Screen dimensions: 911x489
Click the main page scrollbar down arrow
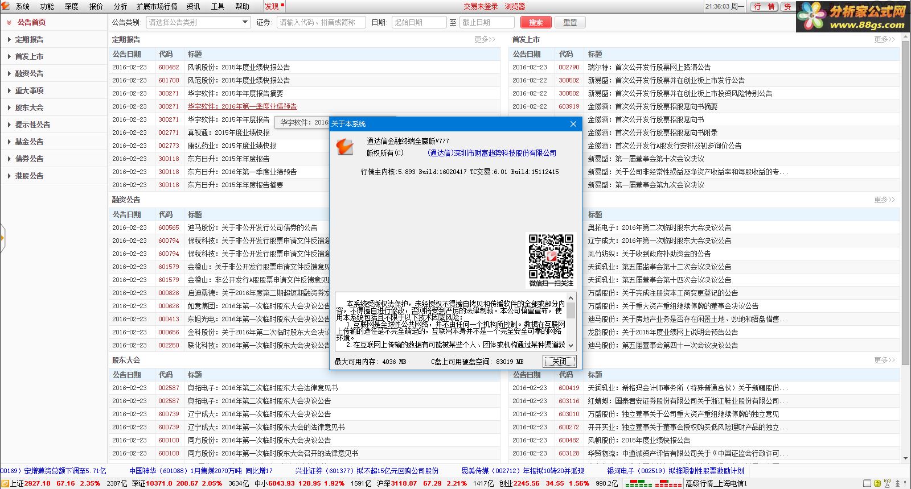[x=906, y=458]
